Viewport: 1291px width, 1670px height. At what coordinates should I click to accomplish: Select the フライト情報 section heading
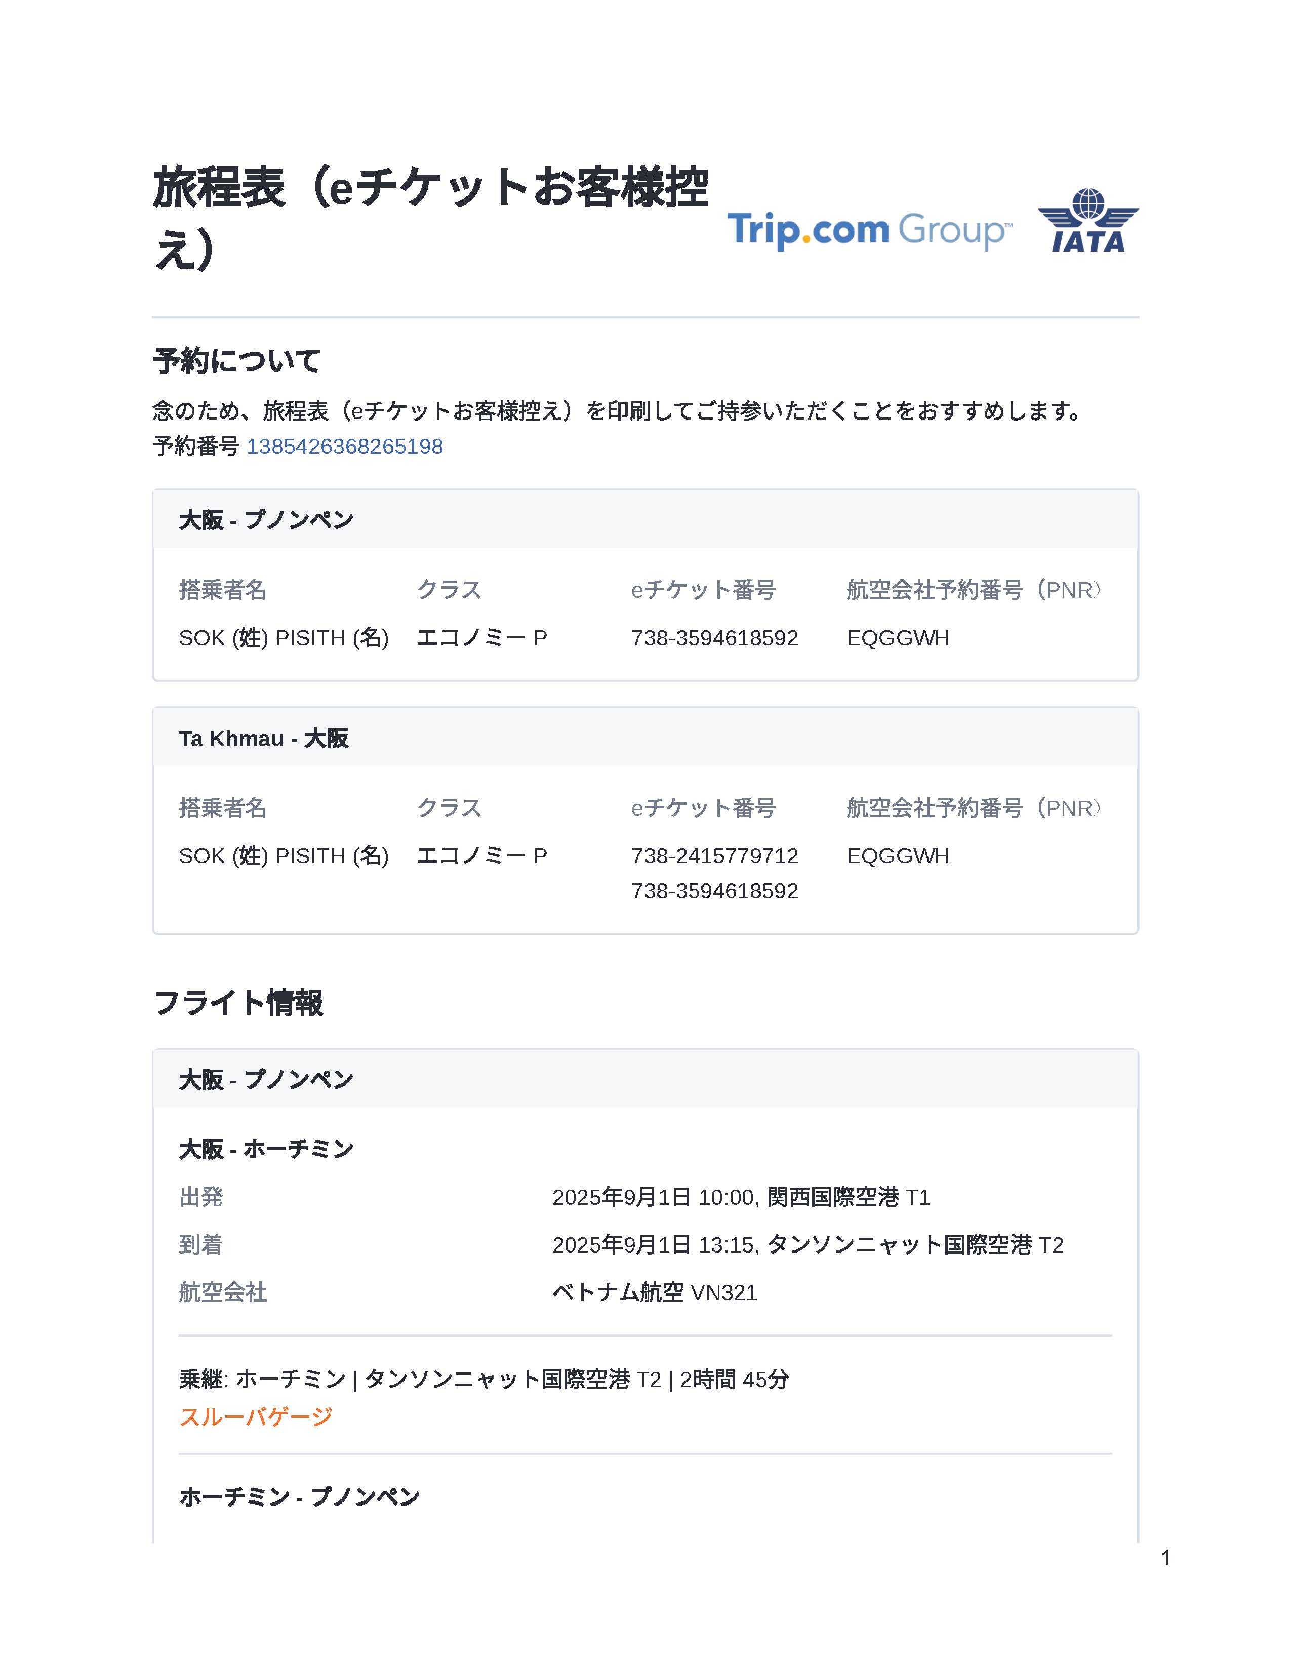(x=238, y=1003)
